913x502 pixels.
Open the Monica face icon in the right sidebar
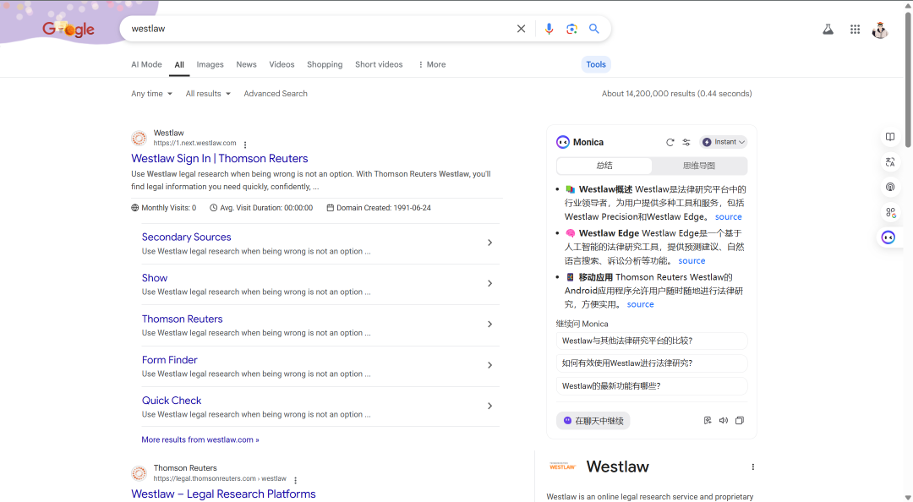coord(888,237)
